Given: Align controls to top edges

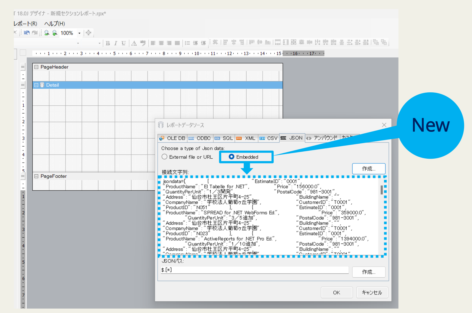Looking at the screenshot, I should [x=252, y=42].
